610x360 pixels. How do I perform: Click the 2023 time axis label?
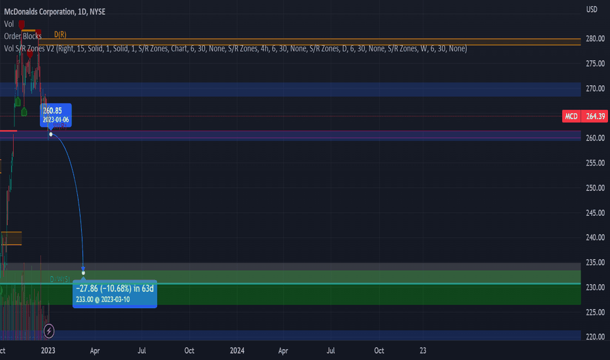pos(48,350)
